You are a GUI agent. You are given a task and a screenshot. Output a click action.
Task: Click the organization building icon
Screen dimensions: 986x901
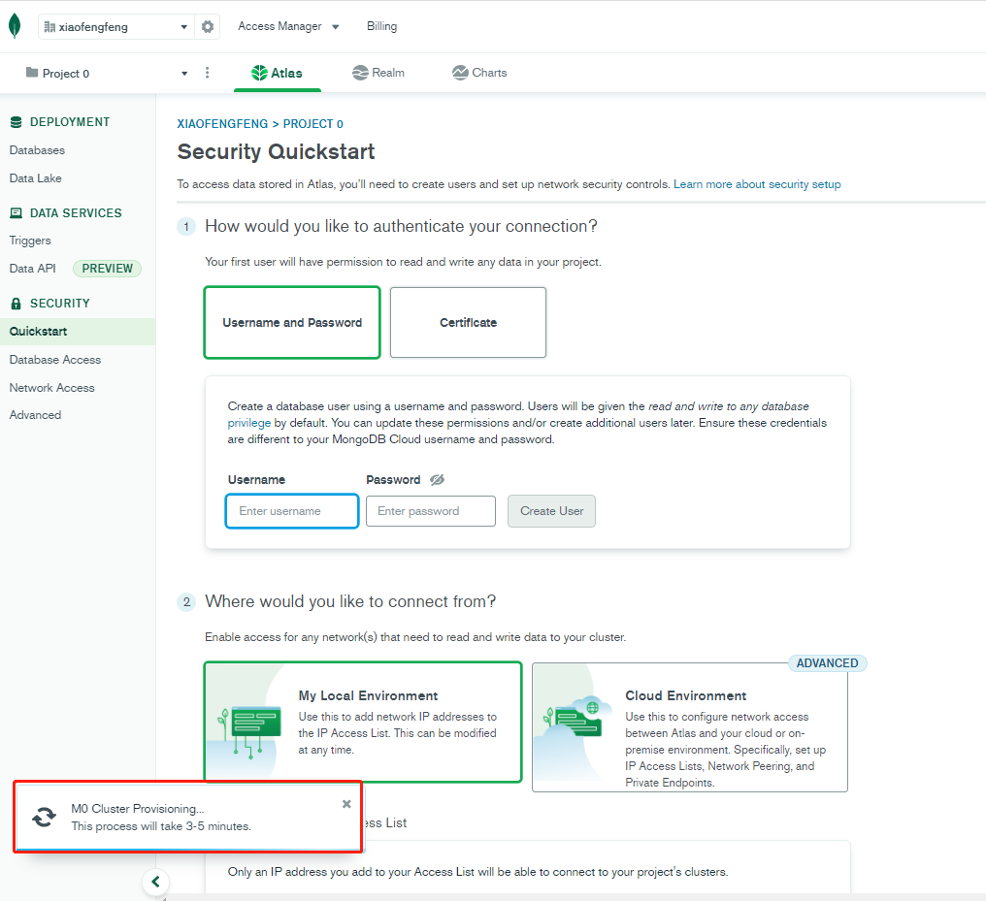pos(49,27)
